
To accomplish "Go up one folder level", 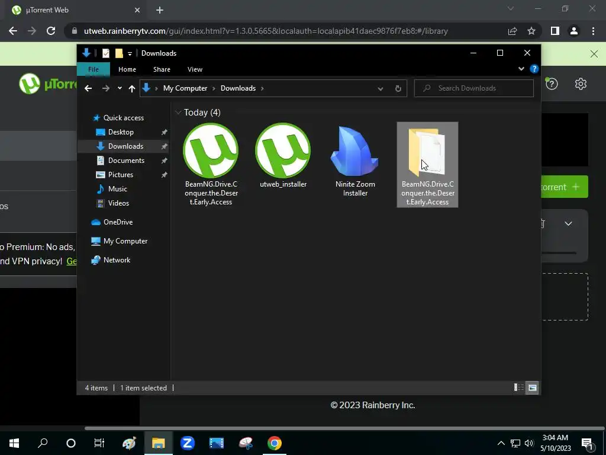I will (x=132, y=89).
